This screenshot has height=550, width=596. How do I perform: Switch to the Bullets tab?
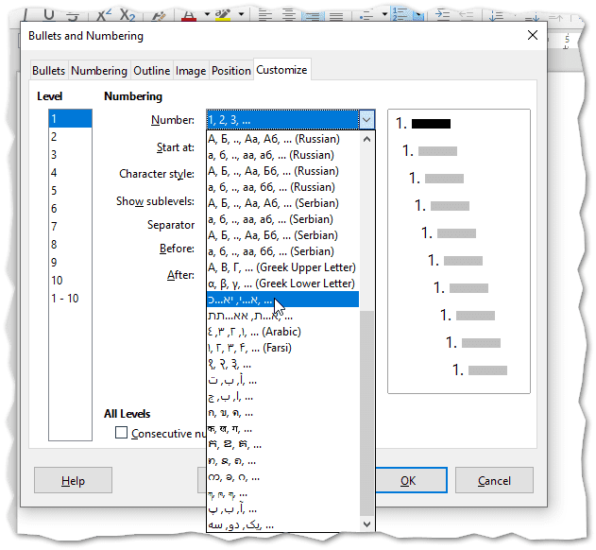click(49, 71)
